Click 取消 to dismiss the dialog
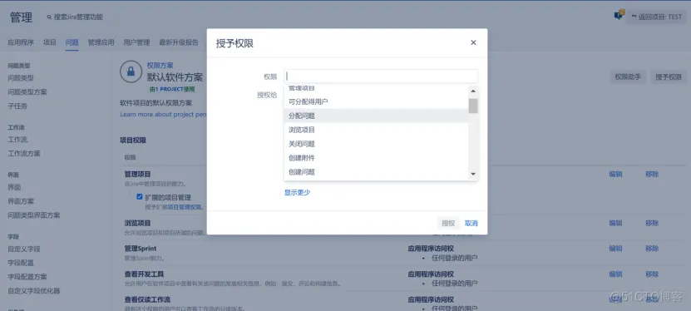 (471, 224)
